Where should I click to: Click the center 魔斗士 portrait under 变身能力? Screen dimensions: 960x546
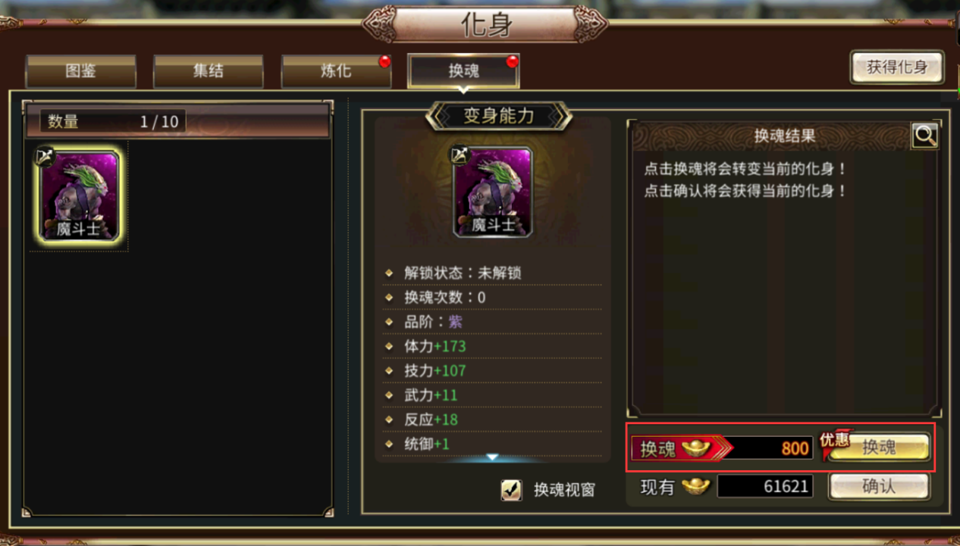pyautogui.click(x=493, y=192)
